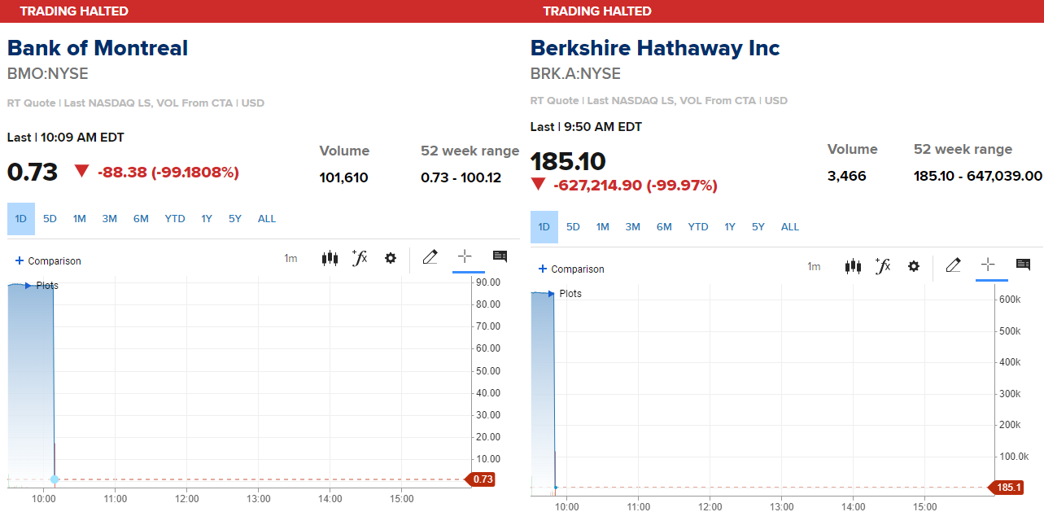The height and width of the screenshot is (525, 1044).
Task: Select 5Y range tab for Bank of Montreal
Action: point(235,219)
